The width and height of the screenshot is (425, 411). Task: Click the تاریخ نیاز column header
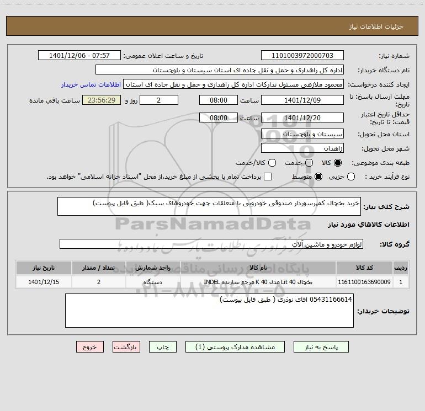pos(44,268)
